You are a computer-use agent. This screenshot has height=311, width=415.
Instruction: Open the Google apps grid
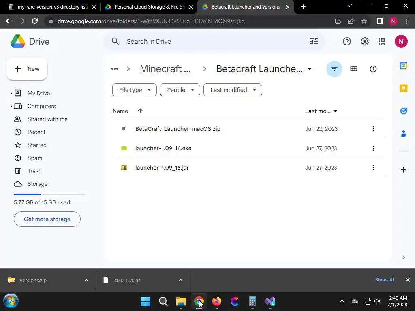click(382, 41)
